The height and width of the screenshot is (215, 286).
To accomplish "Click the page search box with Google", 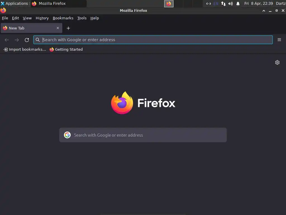I will pyautogui.click(x=143, y=135).
